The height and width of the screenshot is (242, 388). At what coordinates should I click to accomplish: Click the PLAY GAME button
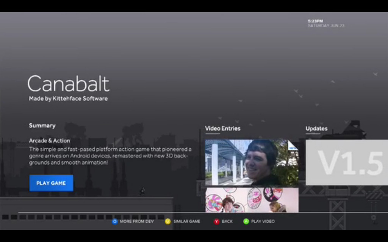click(x=51, y=183)
